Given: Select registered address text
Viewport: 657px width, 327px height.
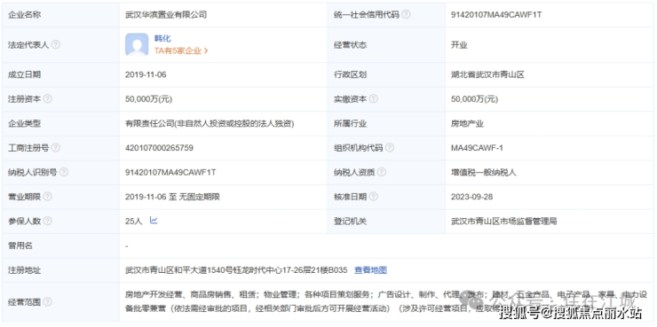Looking at the screenshot, I should coord(236,270).
